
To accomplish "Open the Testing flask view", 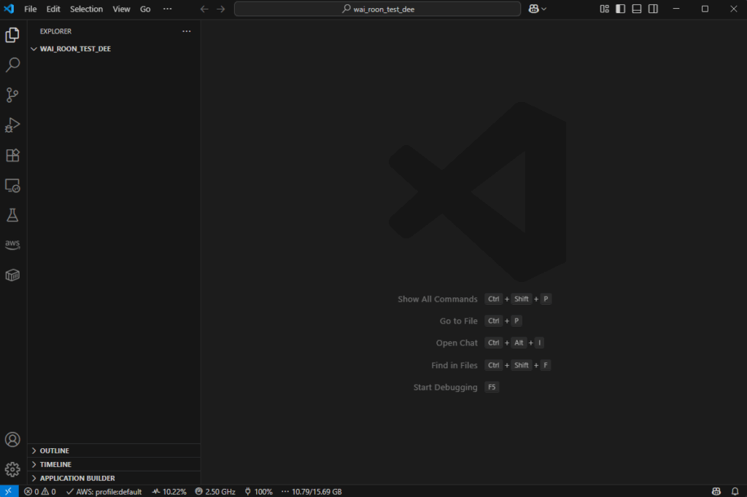I will [x=12, y=215].
